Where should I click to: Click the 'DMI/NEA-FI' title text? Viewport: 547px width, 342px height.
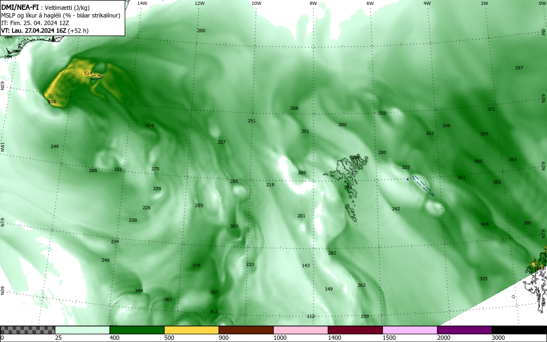point(20,8)
